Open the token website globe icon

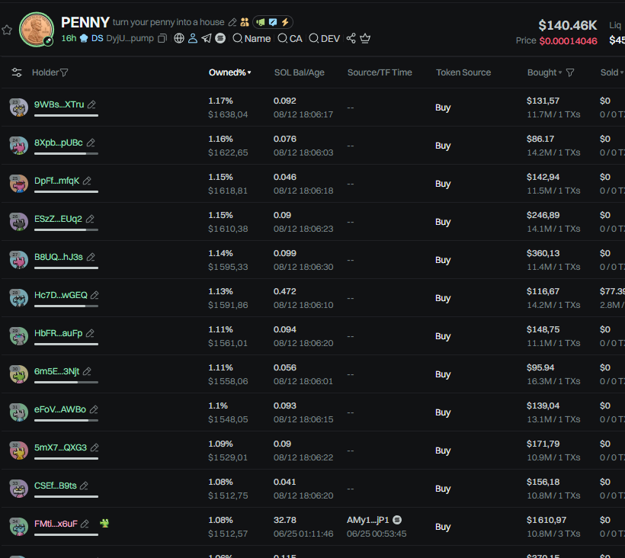179,38
